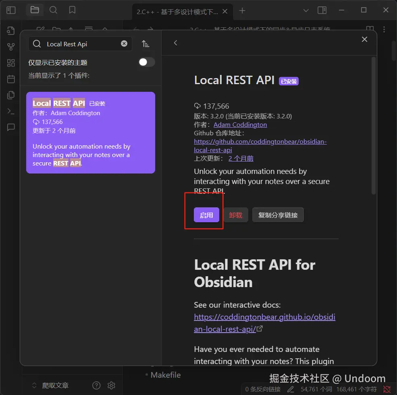Click the Makefile list item
Viewport: 397px width, 395px height.
click(x=166, y=375)
